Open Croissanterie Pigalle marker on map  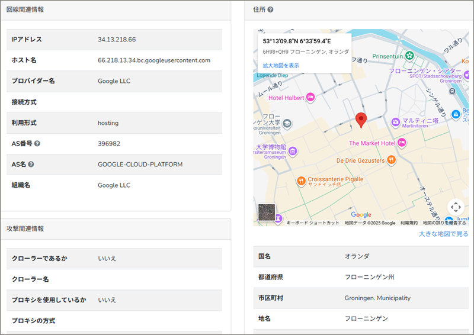[301, 181]
